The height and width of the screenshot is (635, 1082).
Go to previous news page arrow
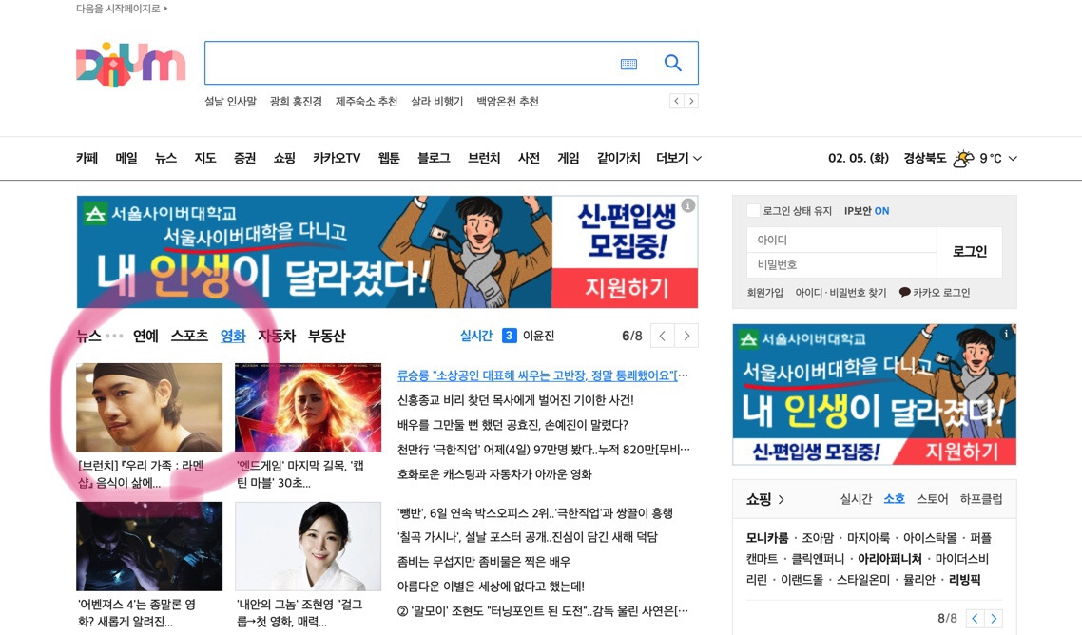tap(662, 337)
